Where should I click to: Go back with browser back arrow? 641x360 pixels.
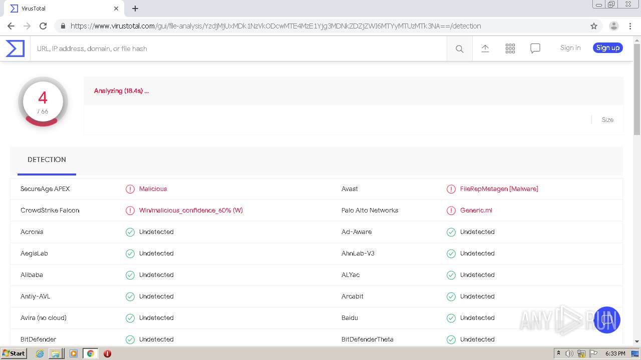(11, 26)
